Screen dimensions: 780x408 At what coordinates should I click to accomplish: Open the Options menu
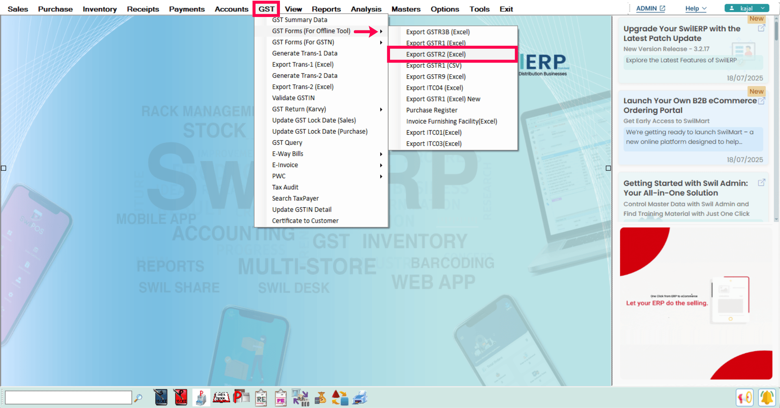tap(445, 9)
